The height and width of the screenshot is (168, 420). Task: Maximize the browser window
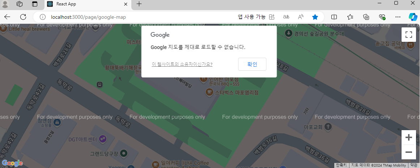point(396,3)
